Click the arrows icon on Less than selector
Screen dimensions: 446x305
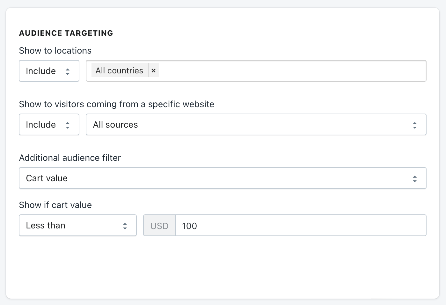(125, 226)
